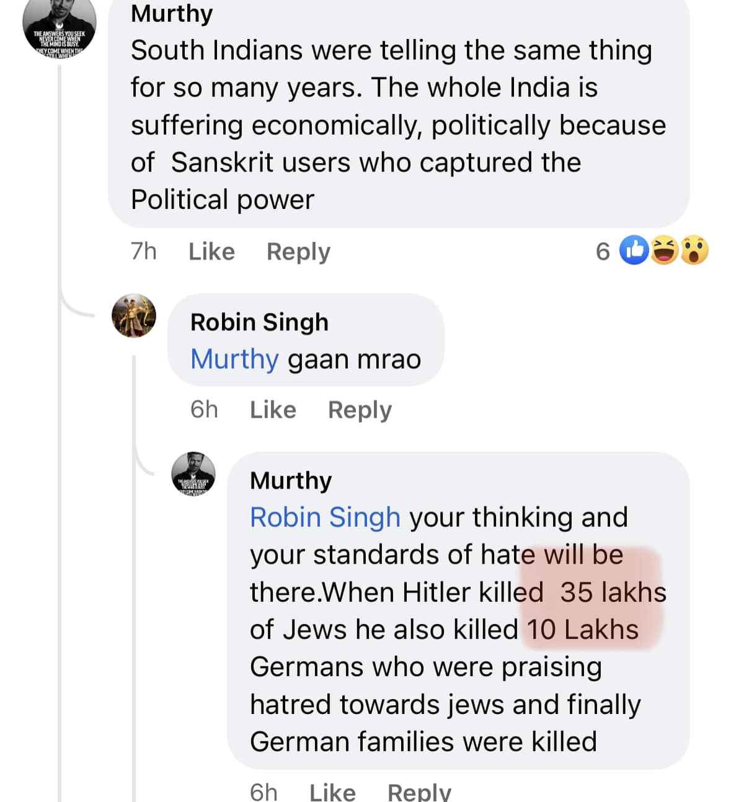Like Robin Singh's comment
Image resolution: width=731 pixels, height=802 pixels.
pyautogui.click(x=273, y=410)
